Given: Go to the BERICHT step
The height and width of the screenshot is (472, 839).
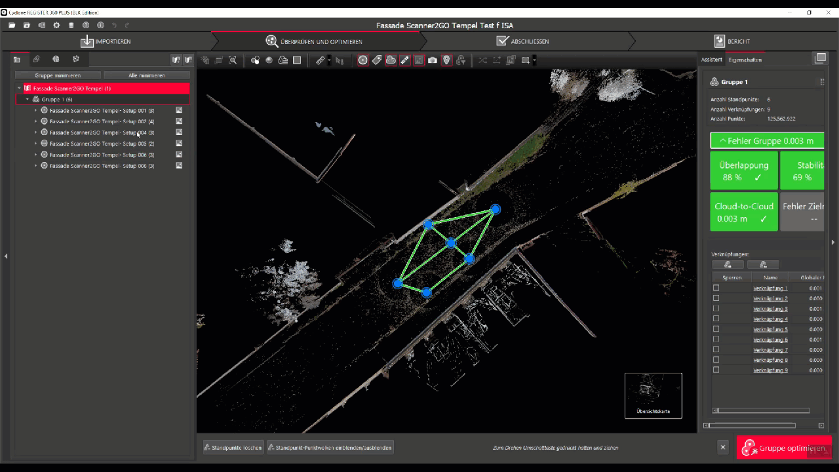Looking at the screenshot, I should (732, 41).
